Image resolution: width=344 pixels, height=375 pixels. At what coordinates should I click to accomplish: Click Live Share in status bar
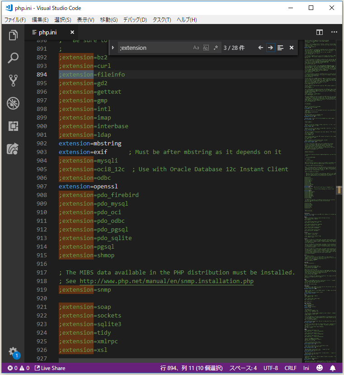click(x=50, y=368)
